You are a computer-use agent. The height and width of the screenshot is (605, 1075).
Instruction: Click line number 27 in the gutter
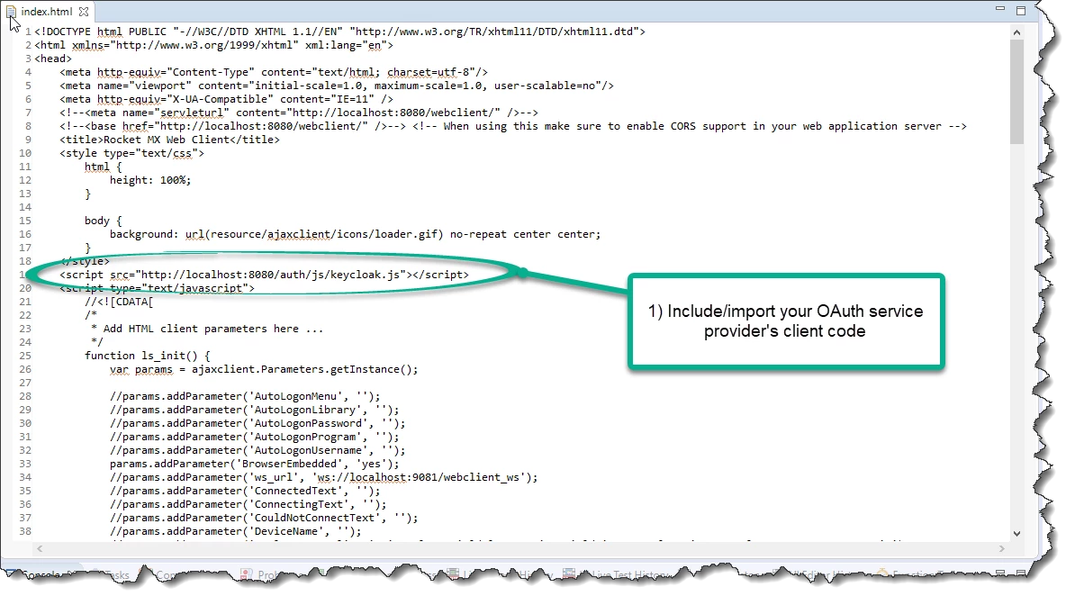pos(25,383)
